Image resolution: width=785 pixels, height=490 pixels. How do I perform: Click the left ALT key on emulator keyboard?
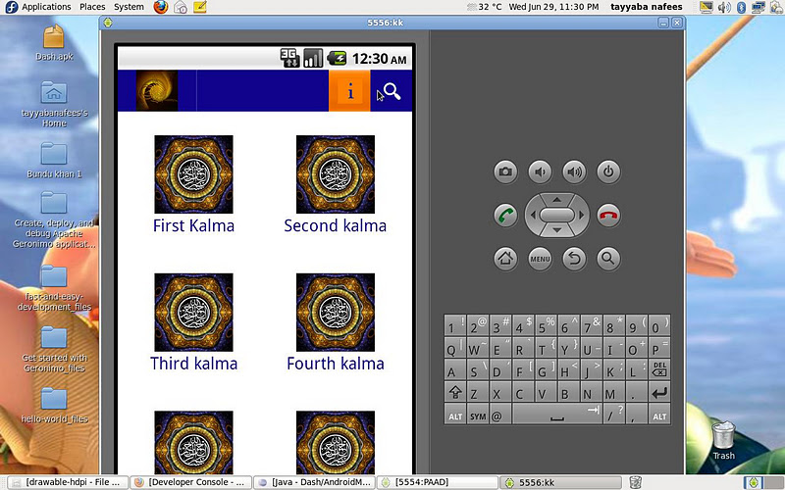coord(455,414)
